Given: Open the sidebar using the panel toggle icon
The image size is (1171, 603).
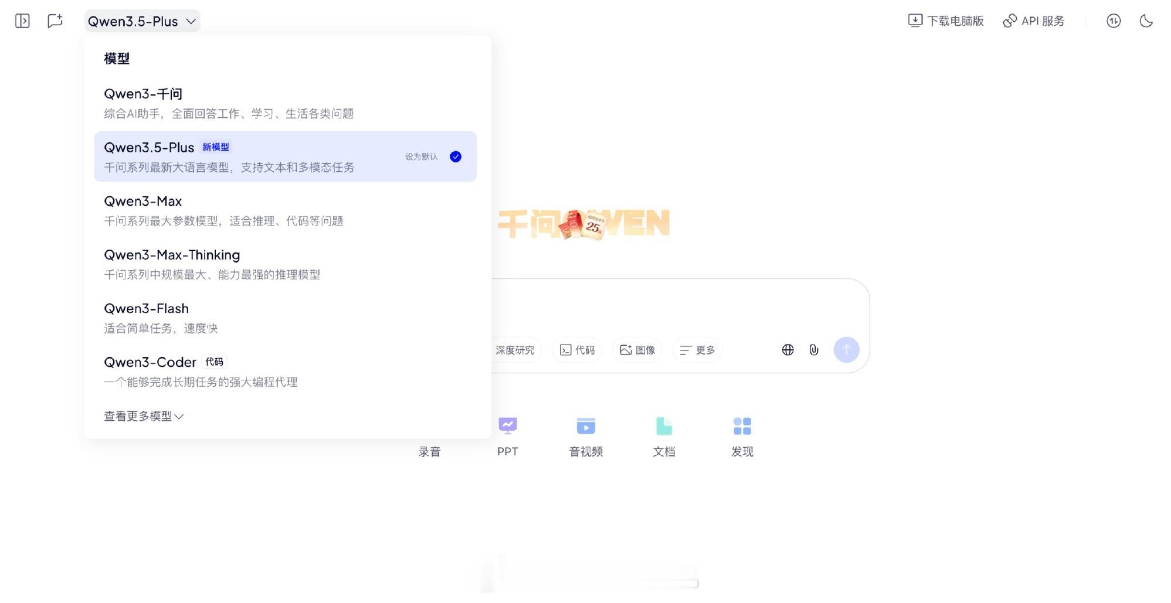Looking at the screenshot, I should [x=22, y=21].
